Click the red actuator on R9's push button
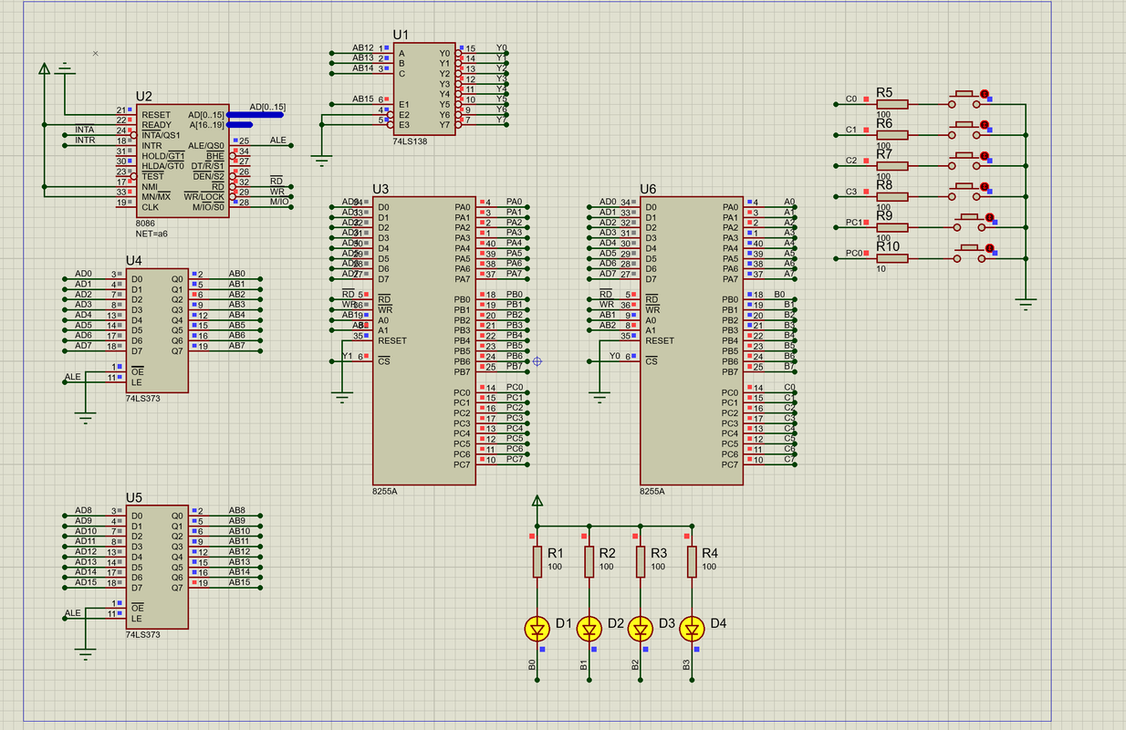The image size is (1126, 730). pyautogui.click(x=985, y=218)
